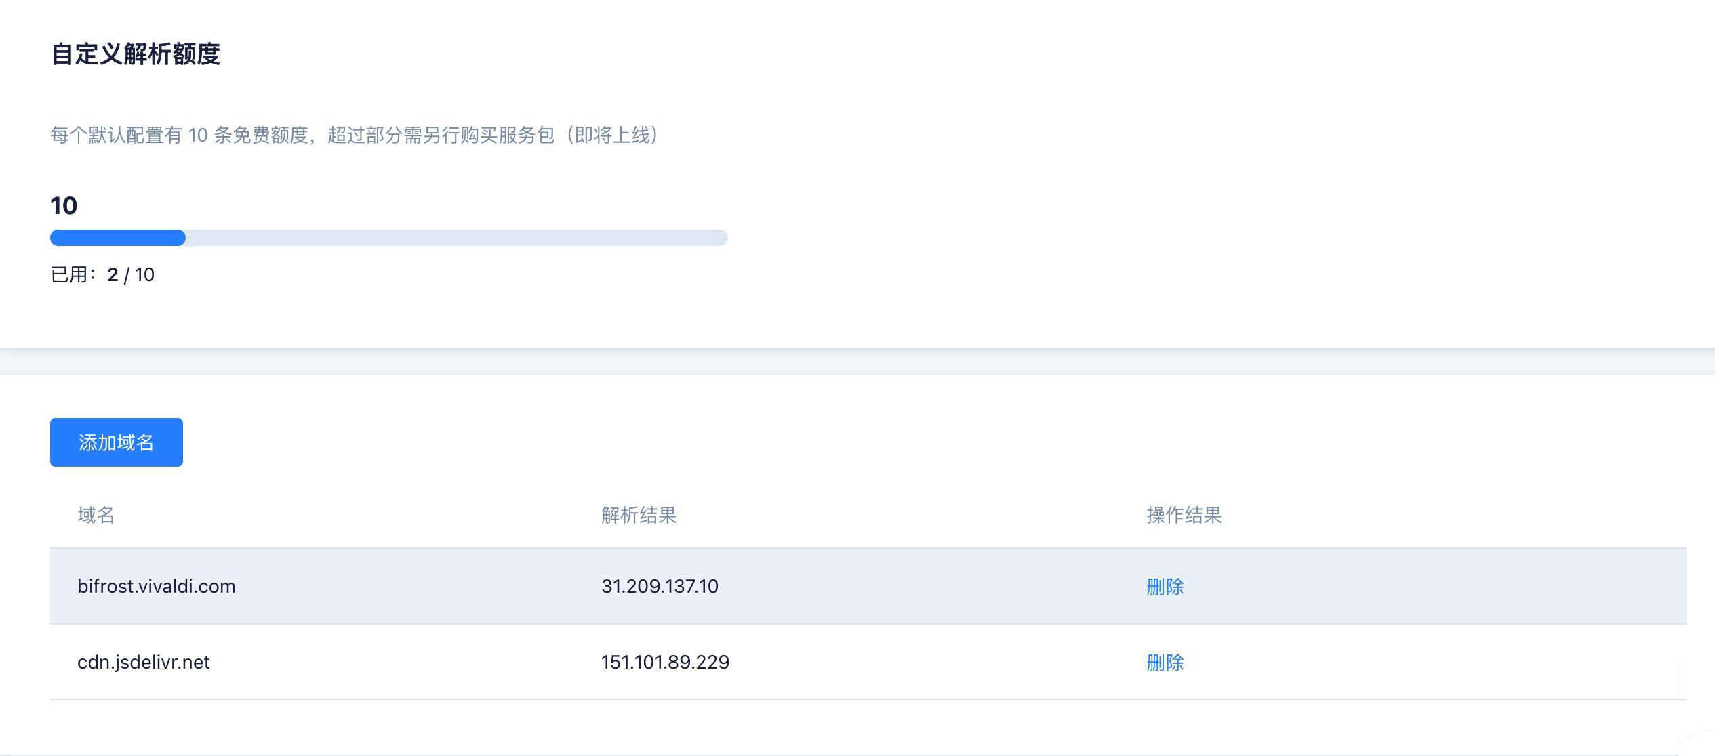The image size is (1715, 756).
Task: Click the free quota description text
Action: (305, 135)
